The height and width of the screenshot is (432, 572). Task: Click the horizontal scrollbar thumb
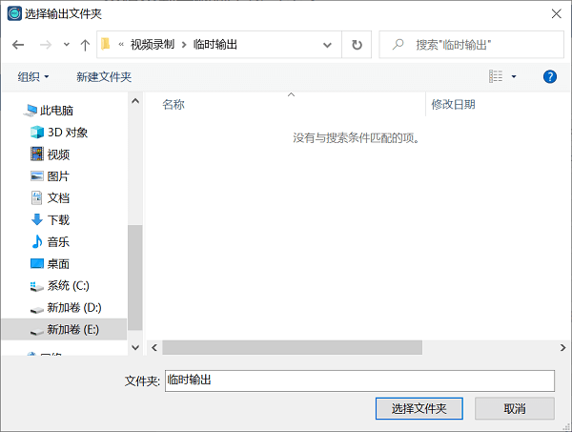pos(293,348)
